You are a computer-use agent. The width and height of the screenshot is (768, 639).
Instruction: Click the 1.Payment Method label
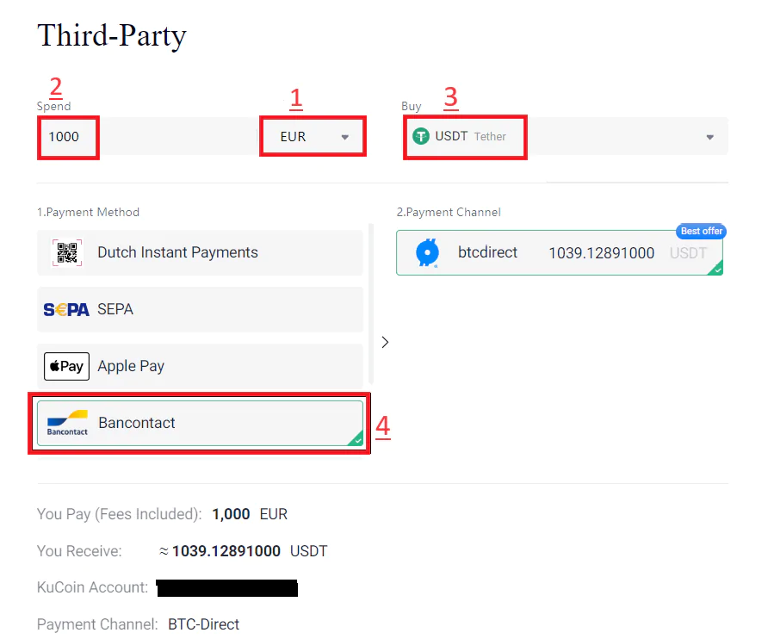(x=88, y=212)
